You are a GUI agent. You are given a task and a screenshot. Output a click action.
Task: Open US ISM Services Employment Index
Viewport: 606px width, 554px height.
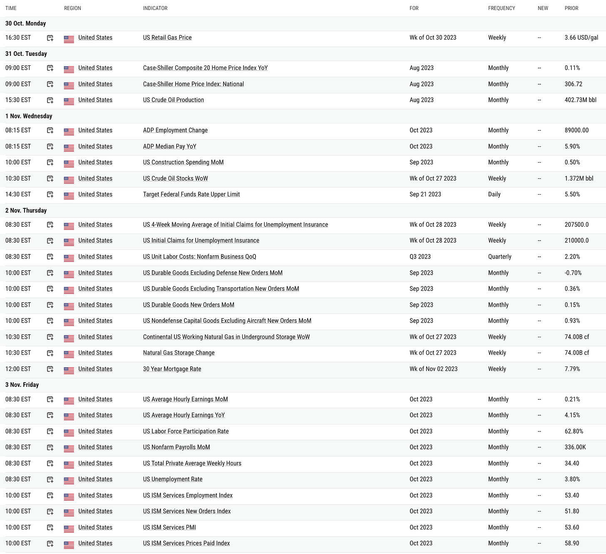(x=188, y=495)
